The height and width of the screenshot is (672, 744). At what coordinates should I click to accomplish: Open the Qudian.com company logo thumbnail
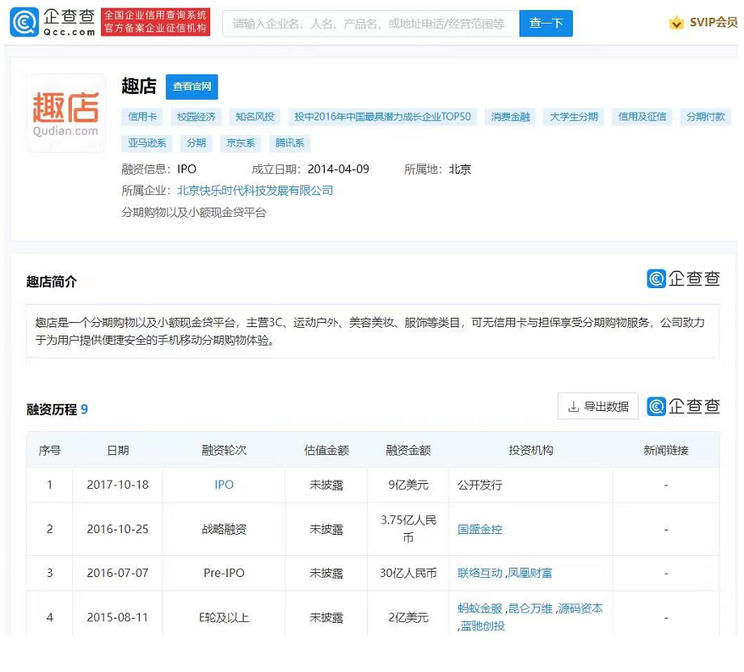pyautogui.click(x=66, y=113)
